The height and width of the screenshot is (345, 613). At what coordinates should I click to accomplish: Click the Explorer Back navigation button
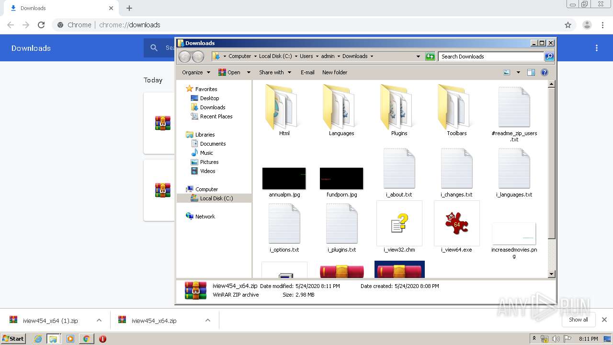(184, 57)
